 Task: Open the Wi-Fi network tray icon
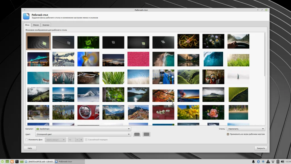273,162
